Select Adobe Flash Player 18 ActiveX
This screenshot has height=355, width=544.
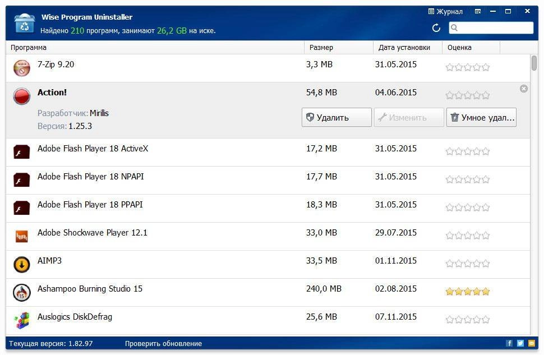[x=268, y=153]
